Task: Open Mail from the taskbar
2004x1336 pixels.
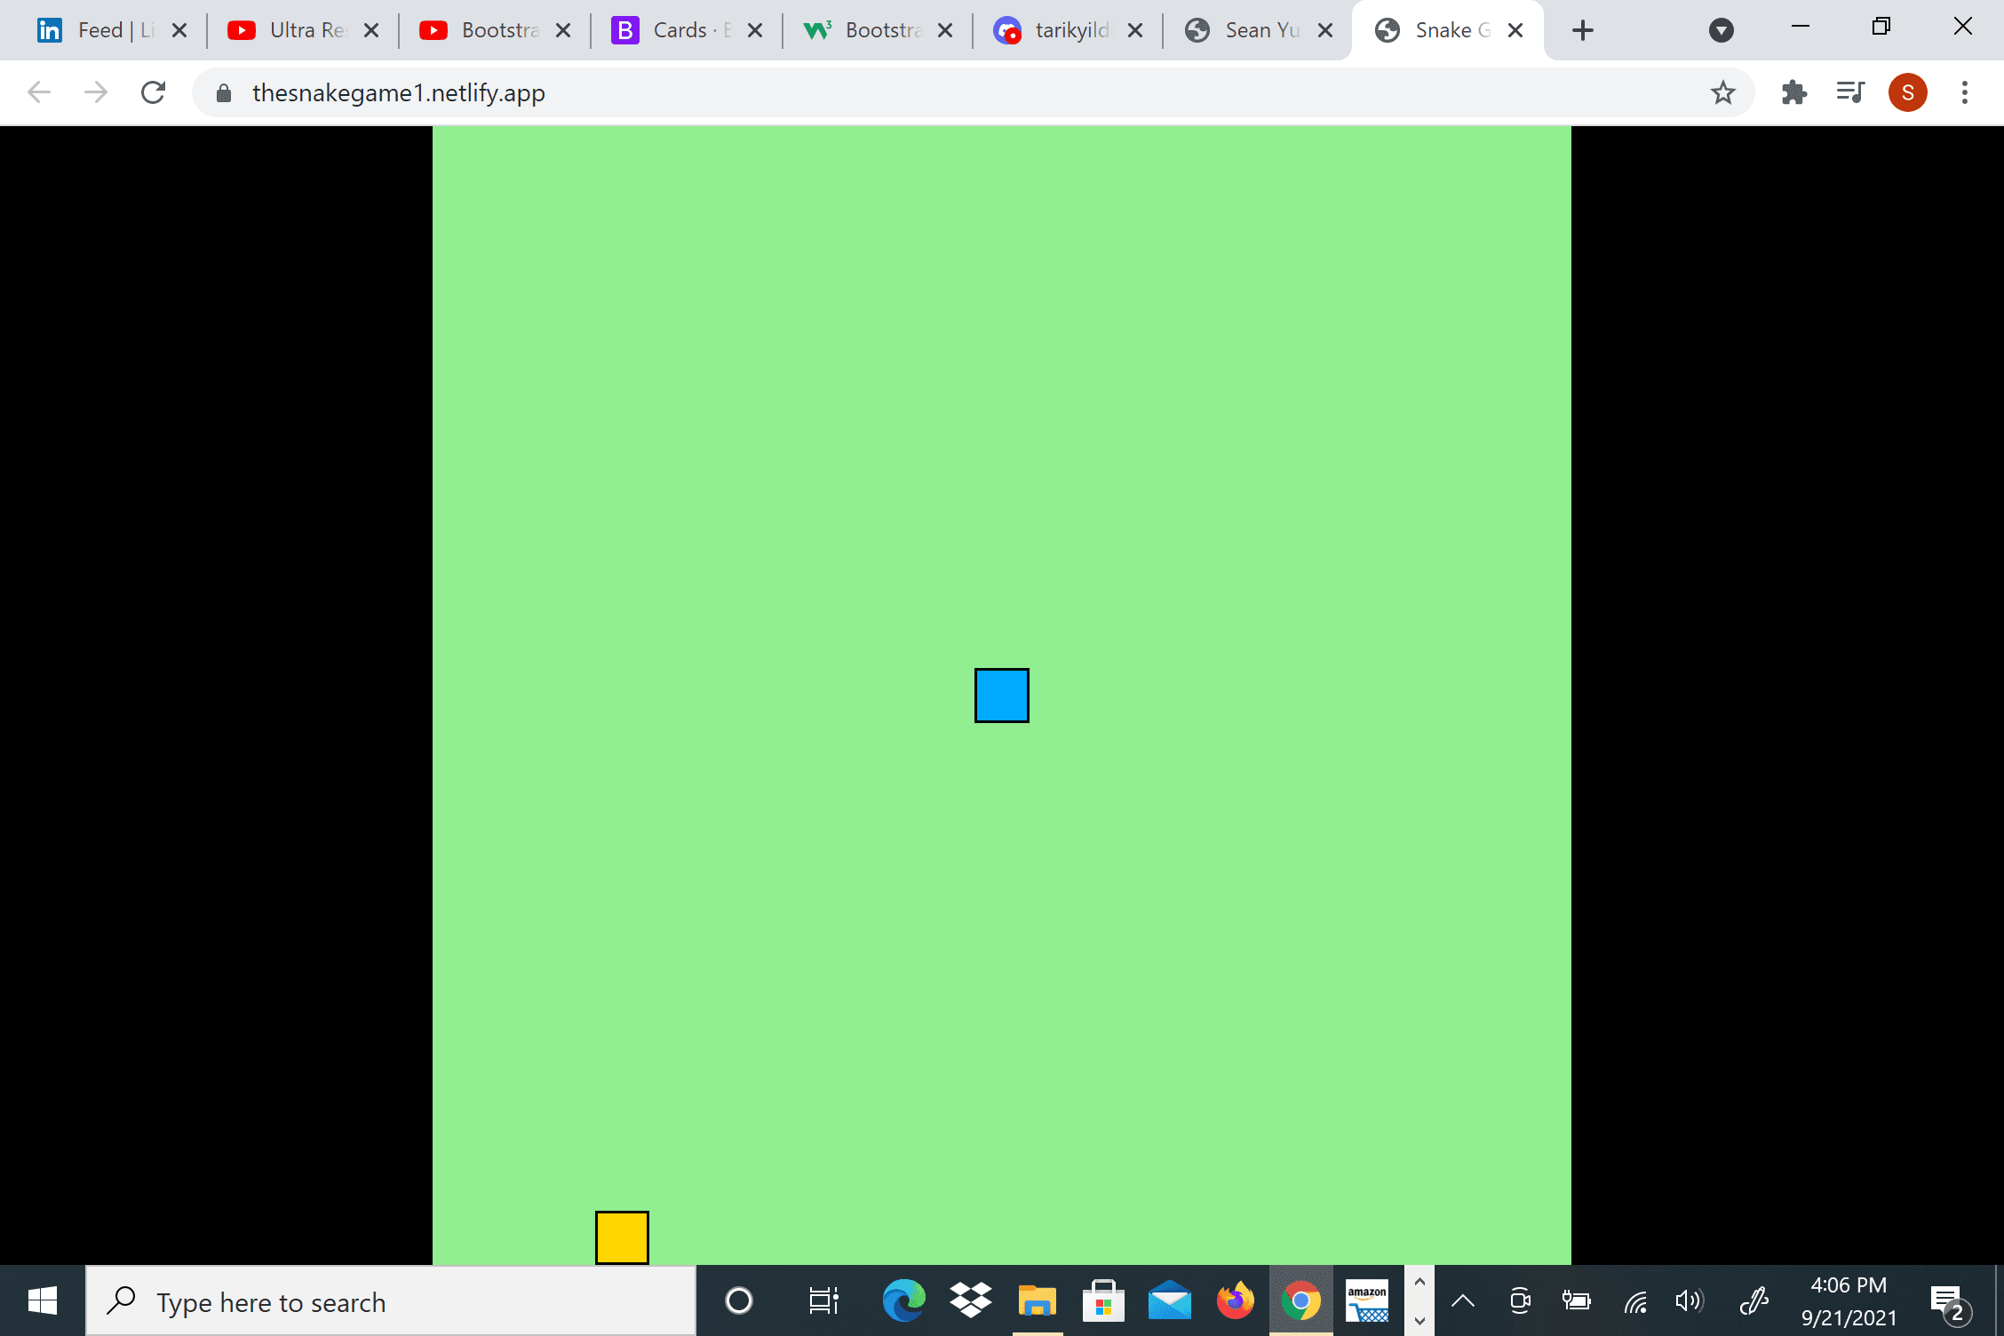Action: coord(1169,1300)
